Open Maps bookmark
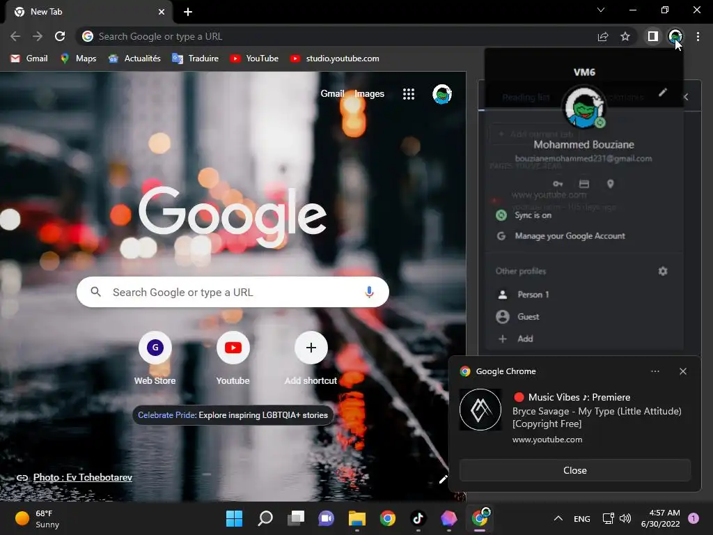Image resolution: width=713 pixels, height=535 pixels. click(78, 59)
